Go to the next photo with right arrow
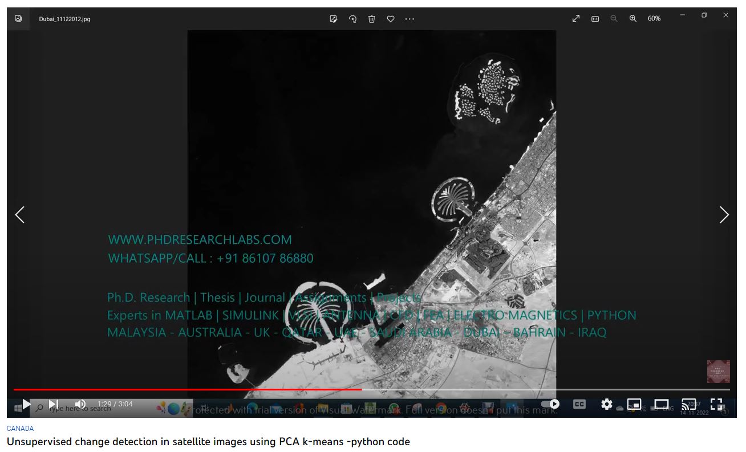This screenshot has height=452, width=746. 724,215
